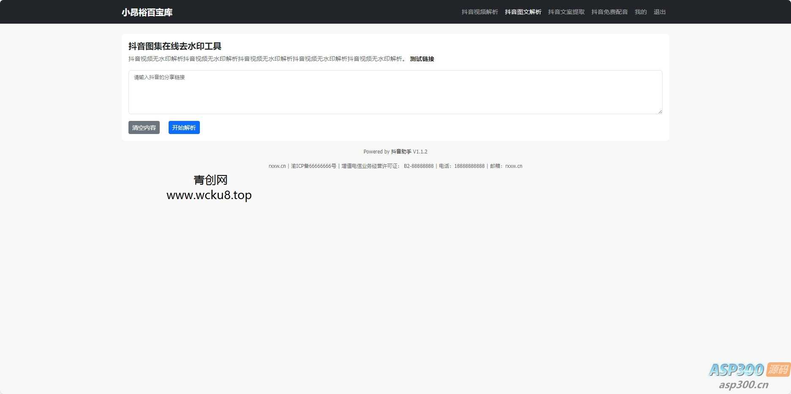Open the 抖音免费配音 page

click(610, 12)
